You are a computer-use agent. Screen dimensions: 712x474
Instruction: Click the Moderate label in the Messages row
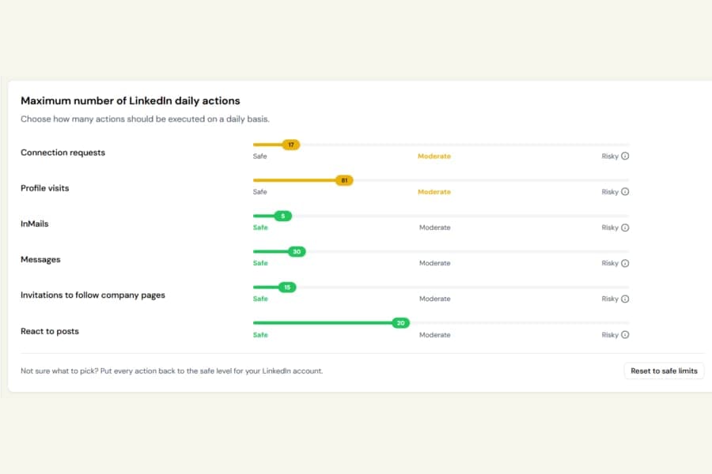point(434,263)
